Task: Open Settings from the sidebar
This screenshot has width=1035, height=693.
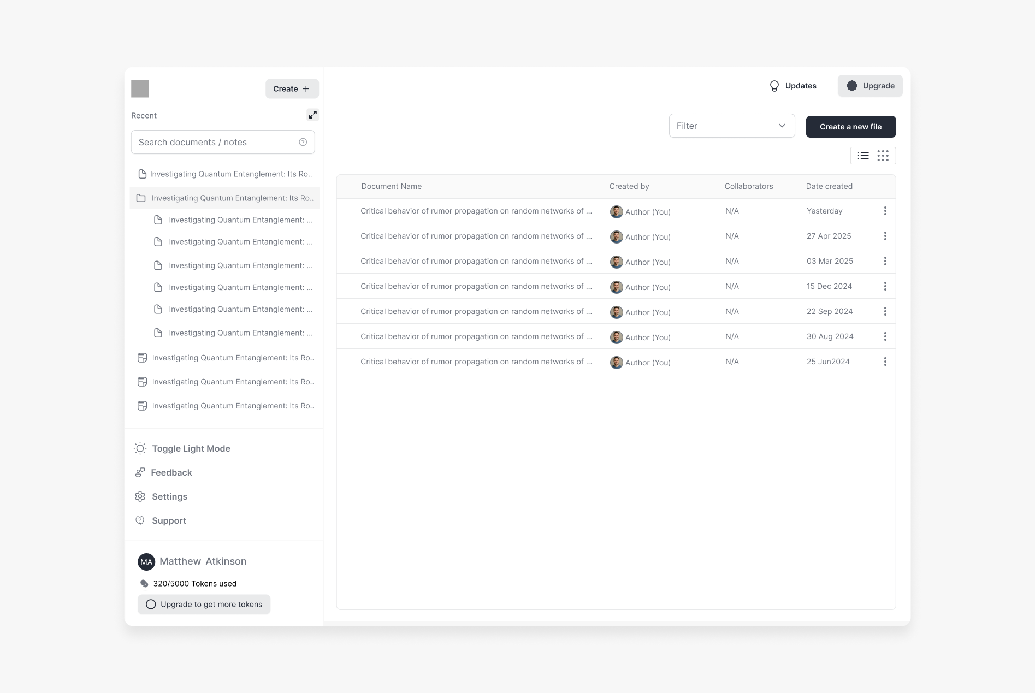Action: point(161,496)
